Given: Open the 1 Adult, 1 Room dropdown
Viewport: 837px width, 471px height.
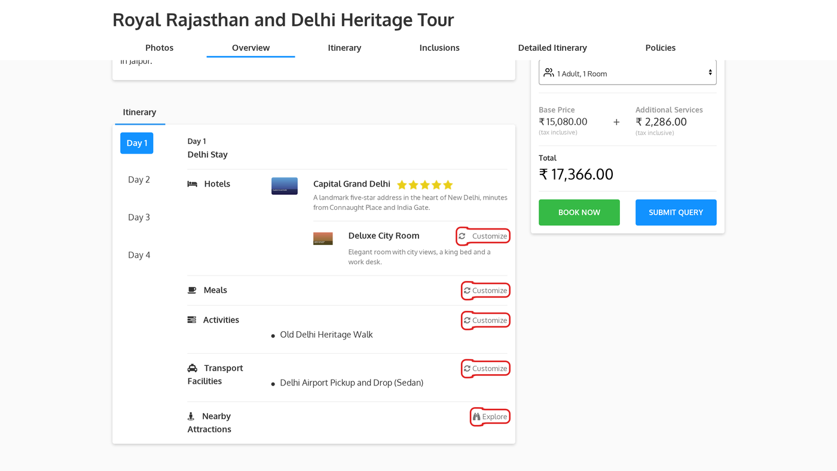Looking at the screenshot, I should (628, 73).
